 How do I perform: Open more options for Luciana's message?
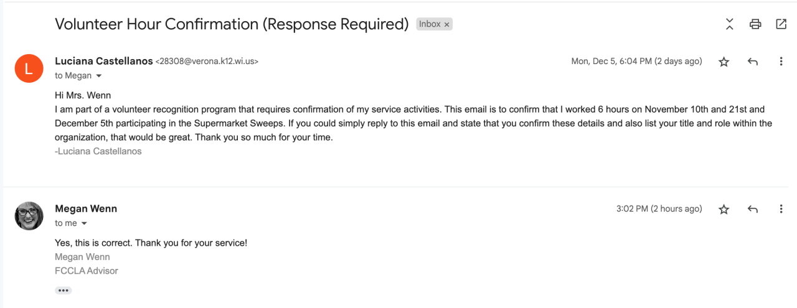pos(781,62)
